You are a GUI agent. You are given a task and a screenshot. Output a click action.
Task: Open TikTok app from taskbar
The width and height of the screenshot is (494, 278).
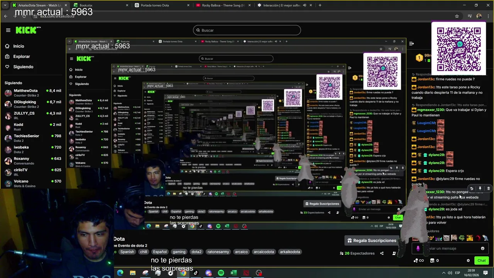pos(196,273)
